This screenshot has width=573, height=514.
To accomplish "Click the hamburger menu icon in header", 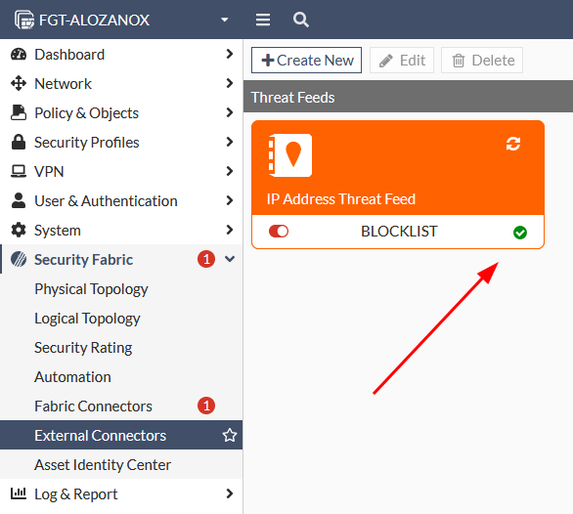I will point(263,20).
